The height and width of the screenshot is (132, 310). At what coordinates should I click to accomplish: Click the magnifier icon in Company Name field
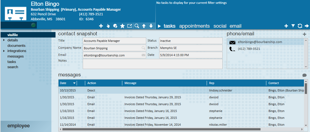pos(143,48)
